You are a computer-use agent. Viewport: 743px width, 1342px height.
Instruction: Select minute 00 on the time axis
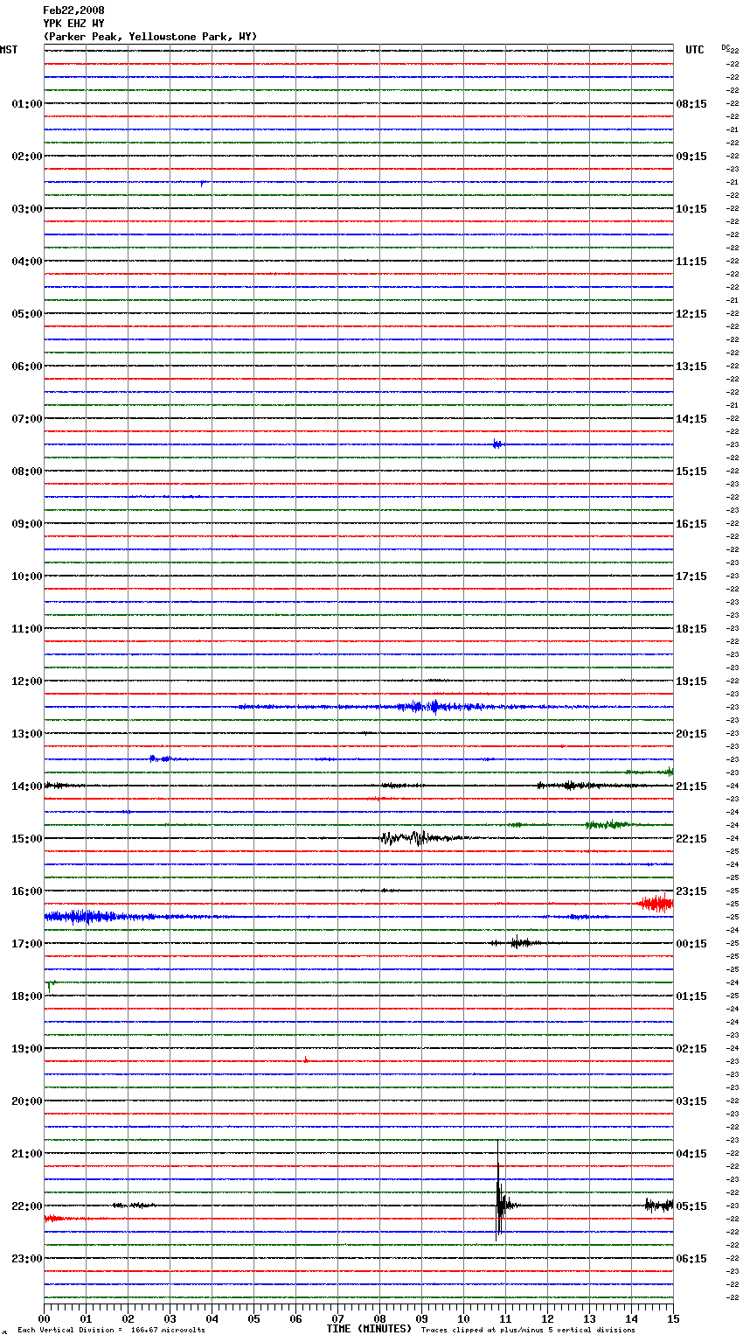pos(44,1318)
